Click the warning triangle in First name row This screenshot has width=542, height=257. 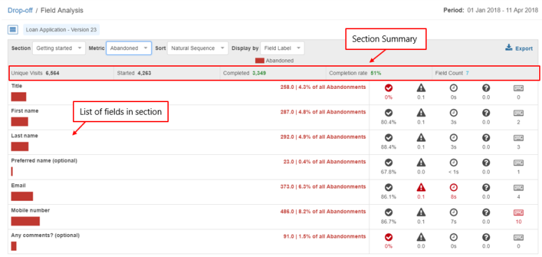click(420, 113)
